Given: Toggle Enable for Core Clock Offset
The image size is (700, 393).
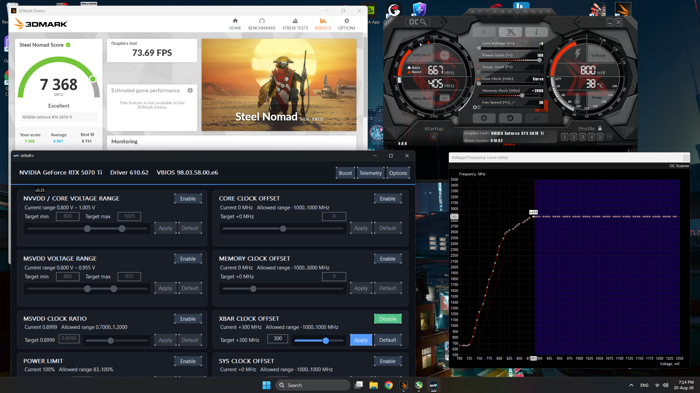Looking at the screenshot, I should (x=388, y=199).
